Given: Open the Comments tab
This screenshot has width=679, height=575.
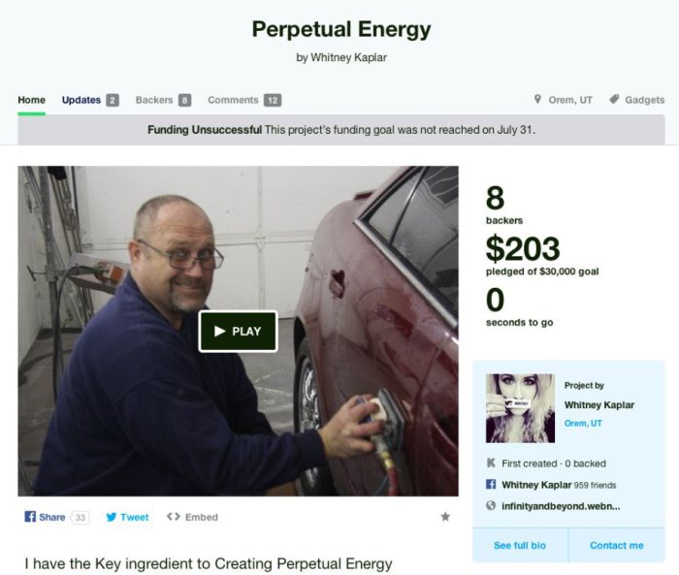Looking at the screenshot, I should [244, 100].
